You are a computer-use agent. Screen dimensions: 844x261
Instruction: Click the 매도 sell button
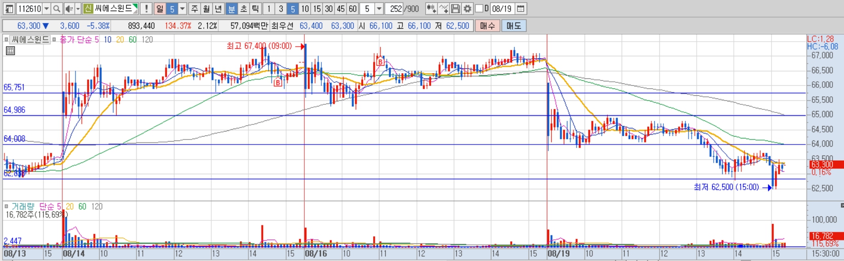click(514, 26)
